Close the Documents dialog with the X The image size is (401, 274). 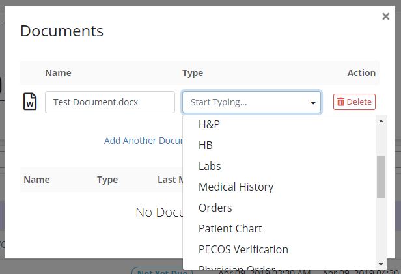(x=385, y=17)
